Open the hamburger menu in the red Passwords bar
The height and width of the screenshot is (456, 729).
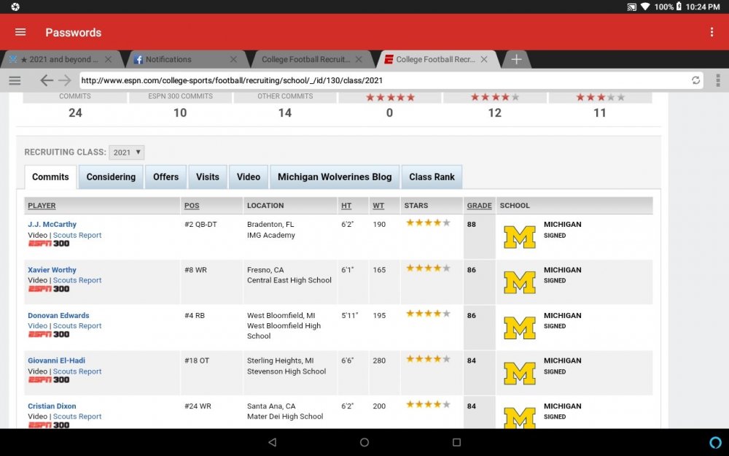[20, 32]
